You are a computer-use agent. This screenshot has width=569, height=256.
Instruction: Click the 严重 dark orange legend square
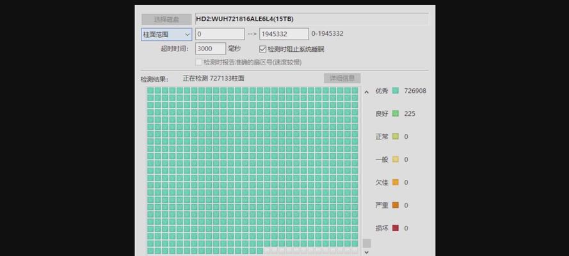coord(396,205)
